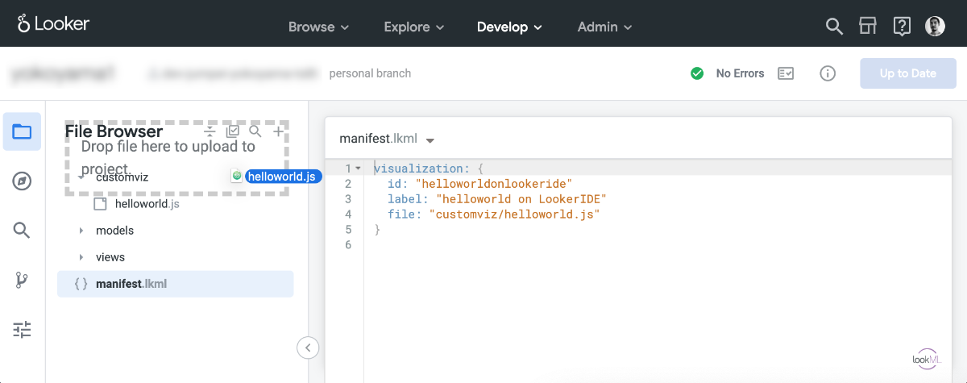Expand the views folder

click(81, 257)
